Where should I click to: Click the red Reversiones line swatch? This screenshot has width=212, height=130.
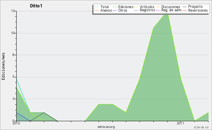184,10
